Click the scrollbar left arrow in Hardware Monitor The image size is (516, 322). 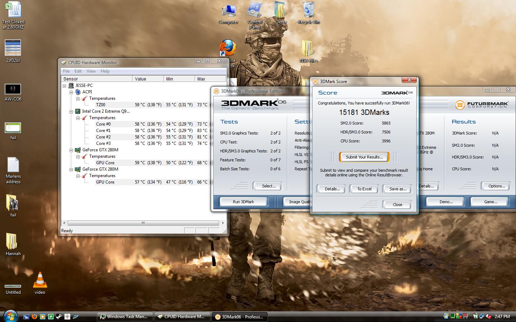point(64,223)
